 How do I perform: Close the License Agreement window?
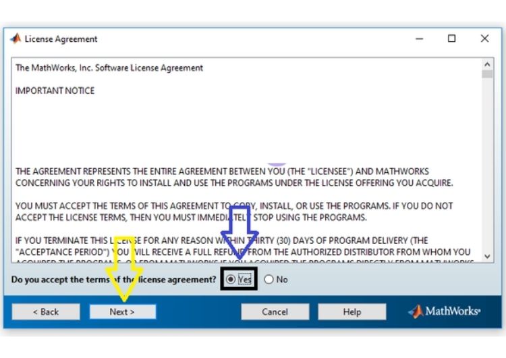click(484, 39)
